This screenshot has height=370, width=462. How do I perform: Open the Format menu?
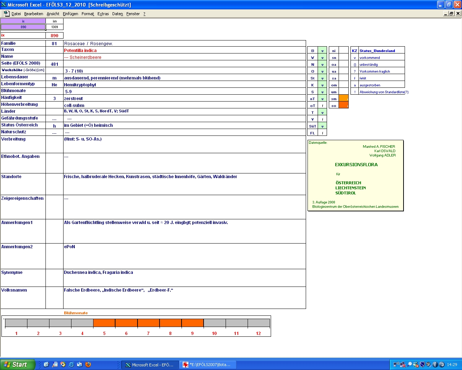tap(88, 14)
